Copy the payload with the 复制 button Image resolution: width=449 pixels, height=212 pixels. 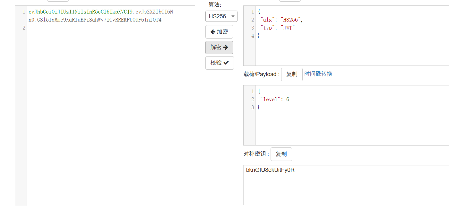[292, 74]
